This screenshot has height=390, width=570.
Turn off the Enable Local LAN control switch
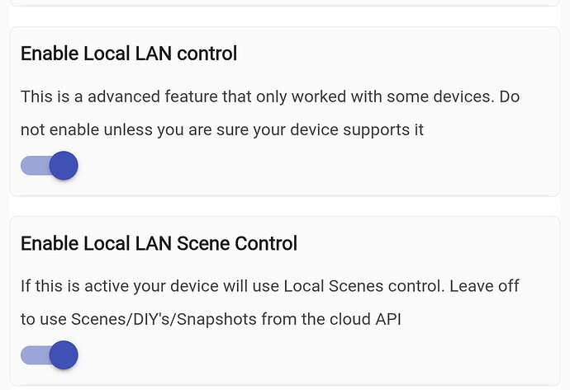[x=50, y=166]
